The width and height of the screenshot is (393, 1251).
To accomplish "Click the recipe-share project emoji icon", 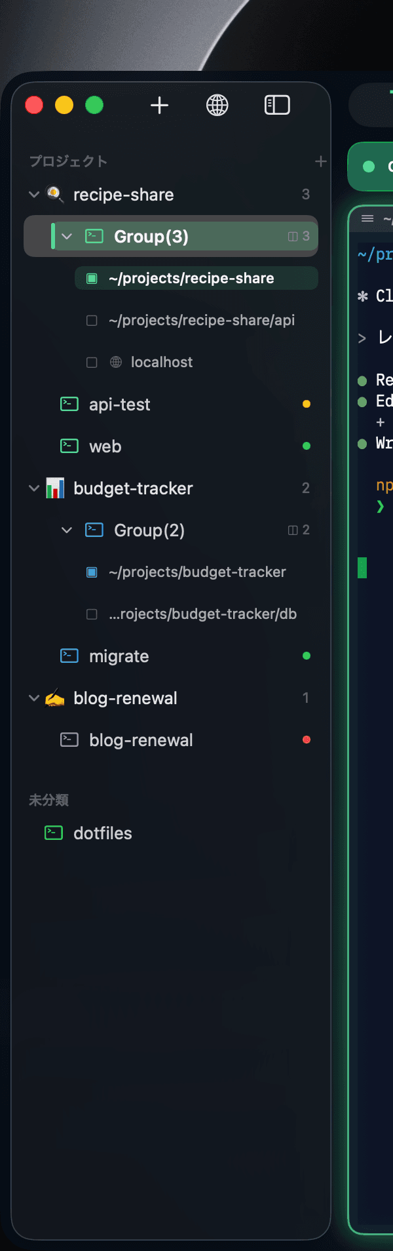I will coord(55,194).
